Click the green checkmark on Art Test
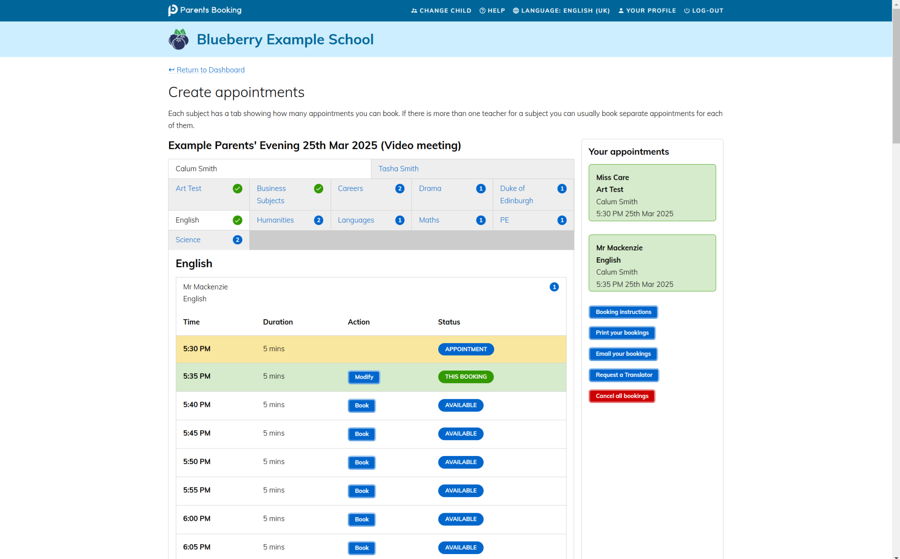 click(237, 189)
